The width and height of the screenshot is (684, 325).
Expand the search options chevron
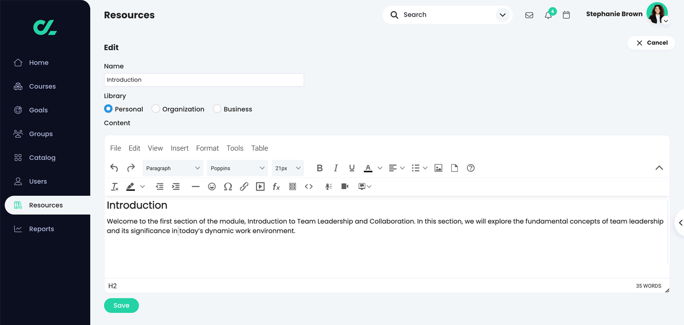point(503,15)
